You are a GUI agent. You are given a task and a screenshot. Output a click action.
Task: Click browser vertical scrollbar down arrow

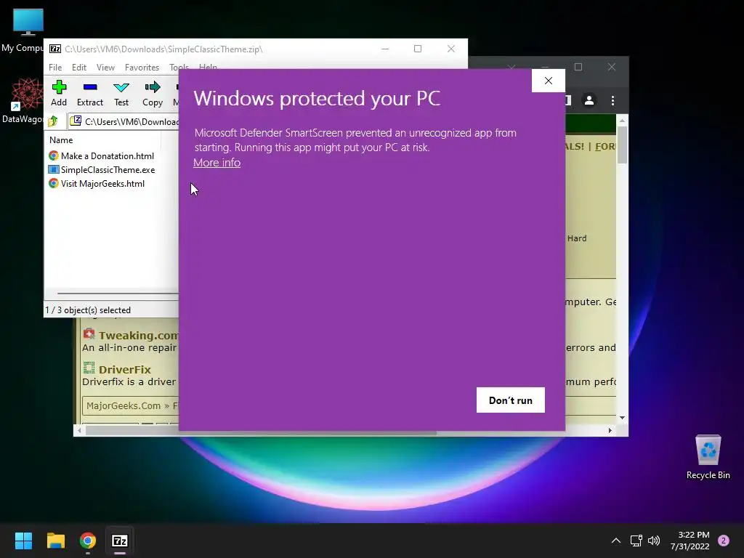[622, 418]
